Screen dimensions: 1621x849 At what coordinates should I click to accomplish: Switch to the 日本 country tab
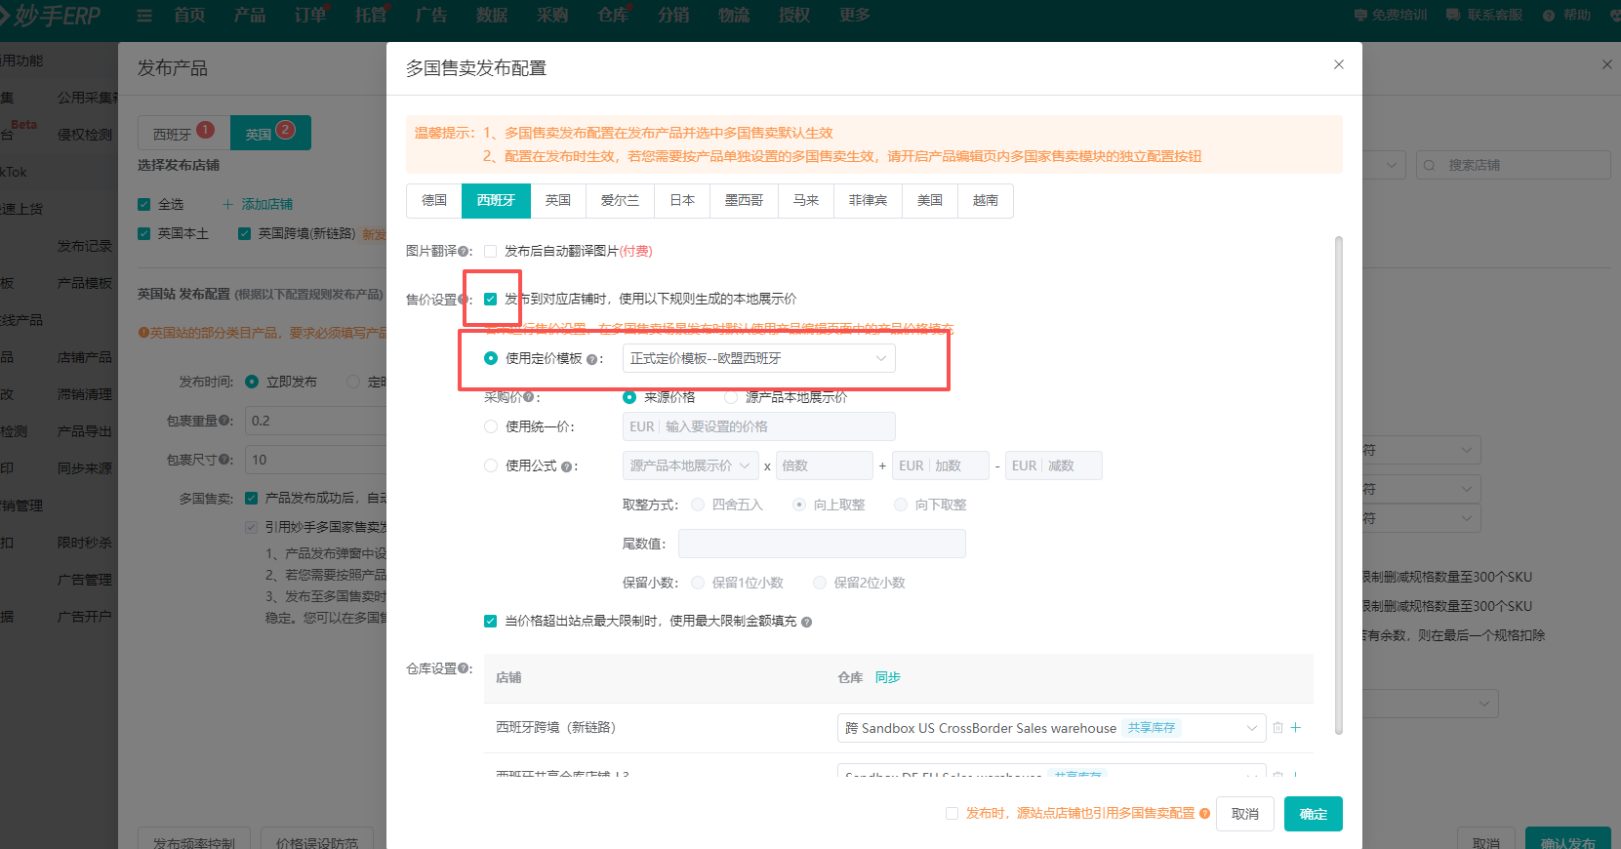tap(682, 200)
